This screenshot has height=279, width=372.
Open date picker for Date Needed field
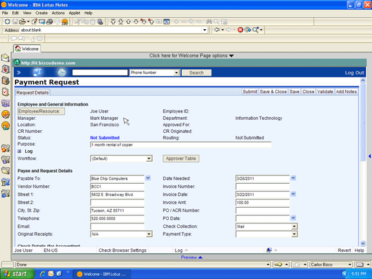(x=293, y=178)
